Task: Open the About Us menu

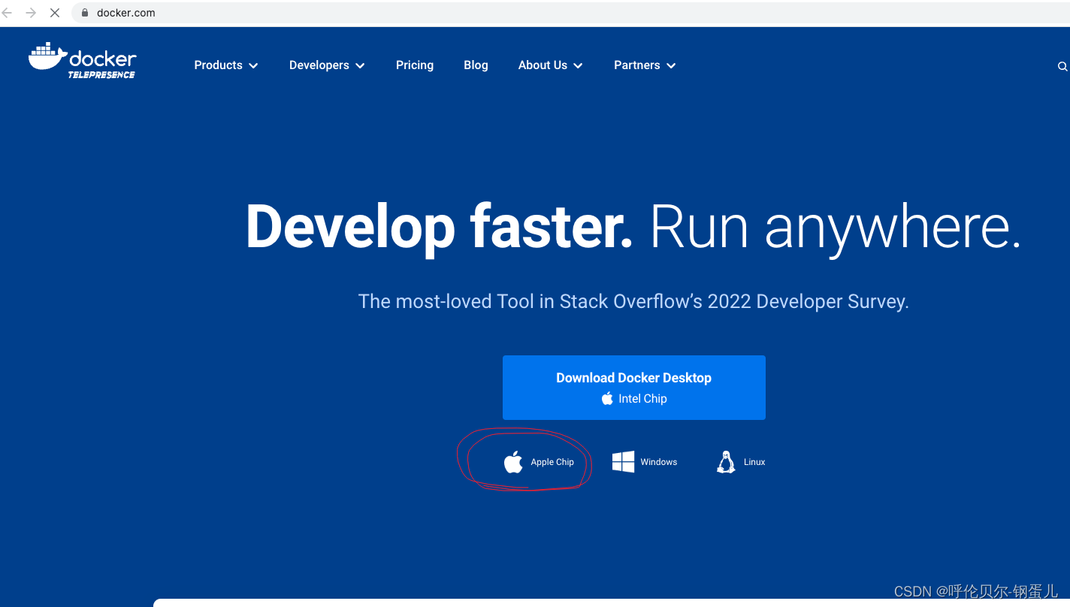Action: tap(550, 65)
